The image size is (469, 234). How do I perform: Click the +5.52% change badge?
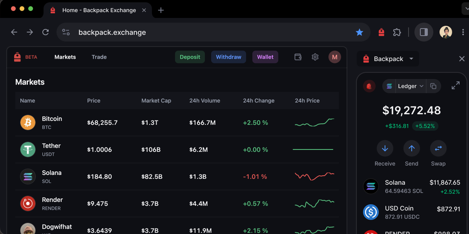pyautogui.click(x=425, y=126)
